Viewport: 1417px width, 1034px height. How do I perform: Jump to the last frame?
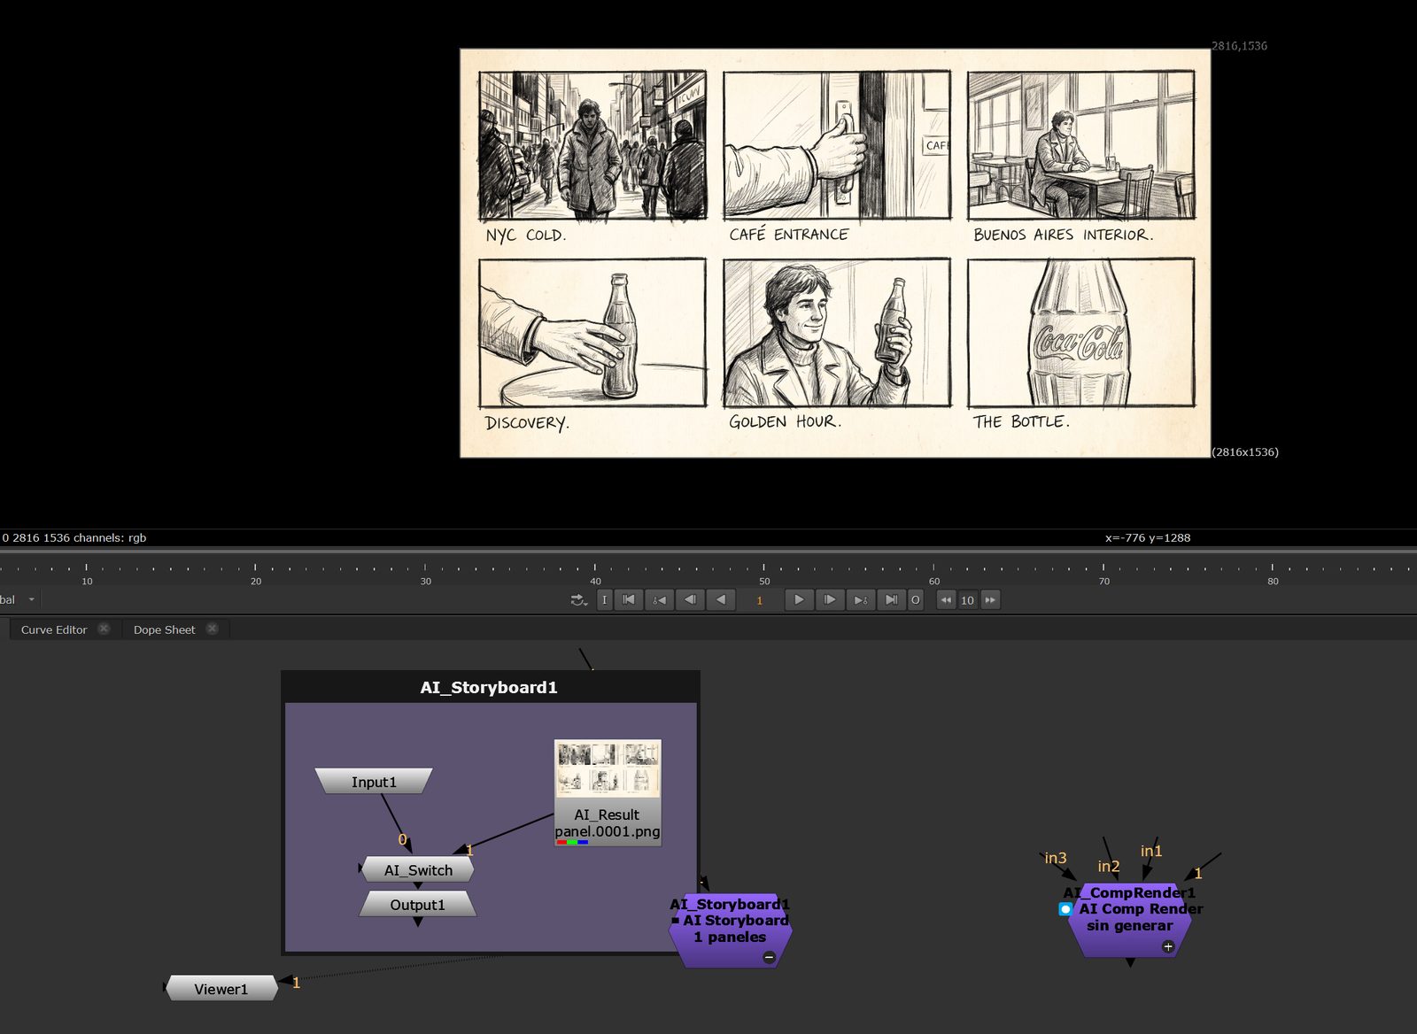coord(892,600)
